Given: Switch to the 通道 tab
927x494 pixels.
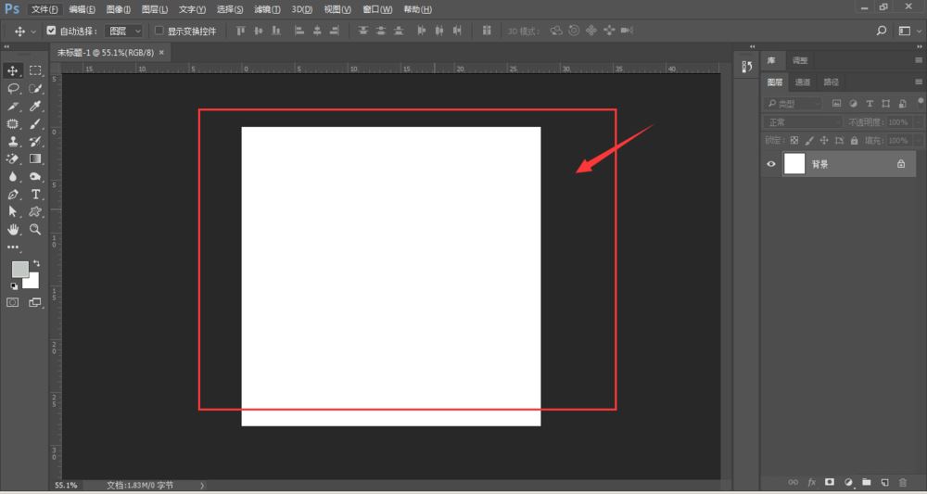Looking at the screenshot, I should click(802, 82).
